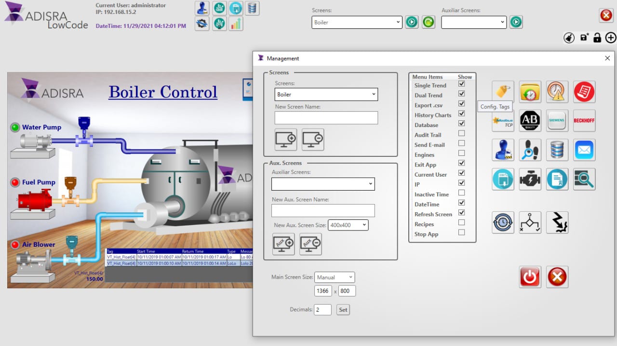Click the New Screen Name input field
The width and height of the screenshot is (617, 346).
point(326,118)
